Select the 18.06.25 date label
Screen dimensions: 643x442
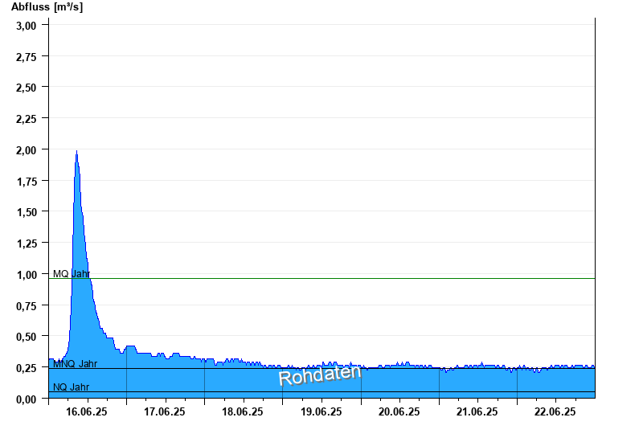(243, 411)
